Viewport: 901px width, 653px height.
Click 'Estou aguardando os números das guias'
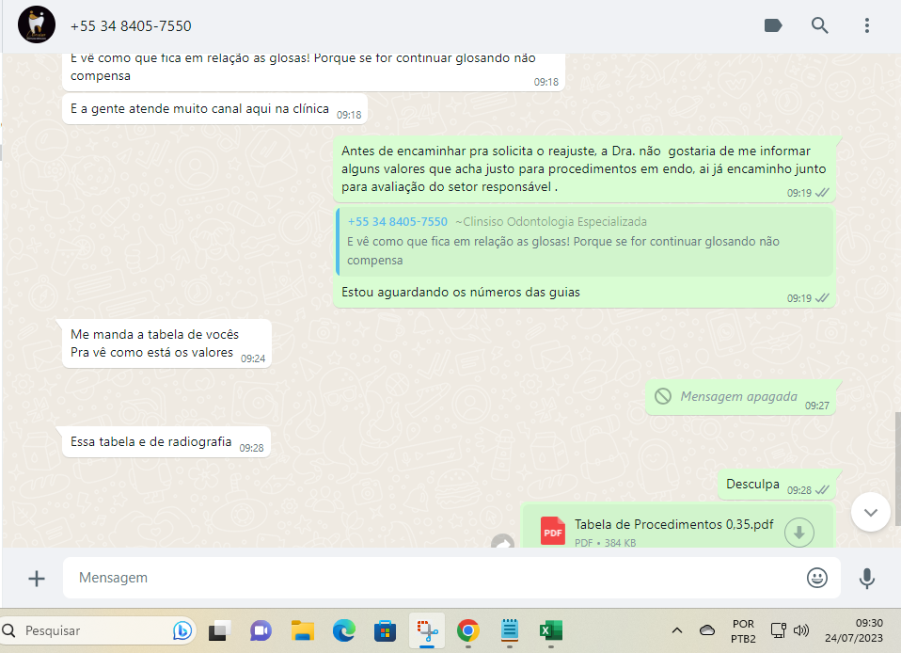pos(460,292)
